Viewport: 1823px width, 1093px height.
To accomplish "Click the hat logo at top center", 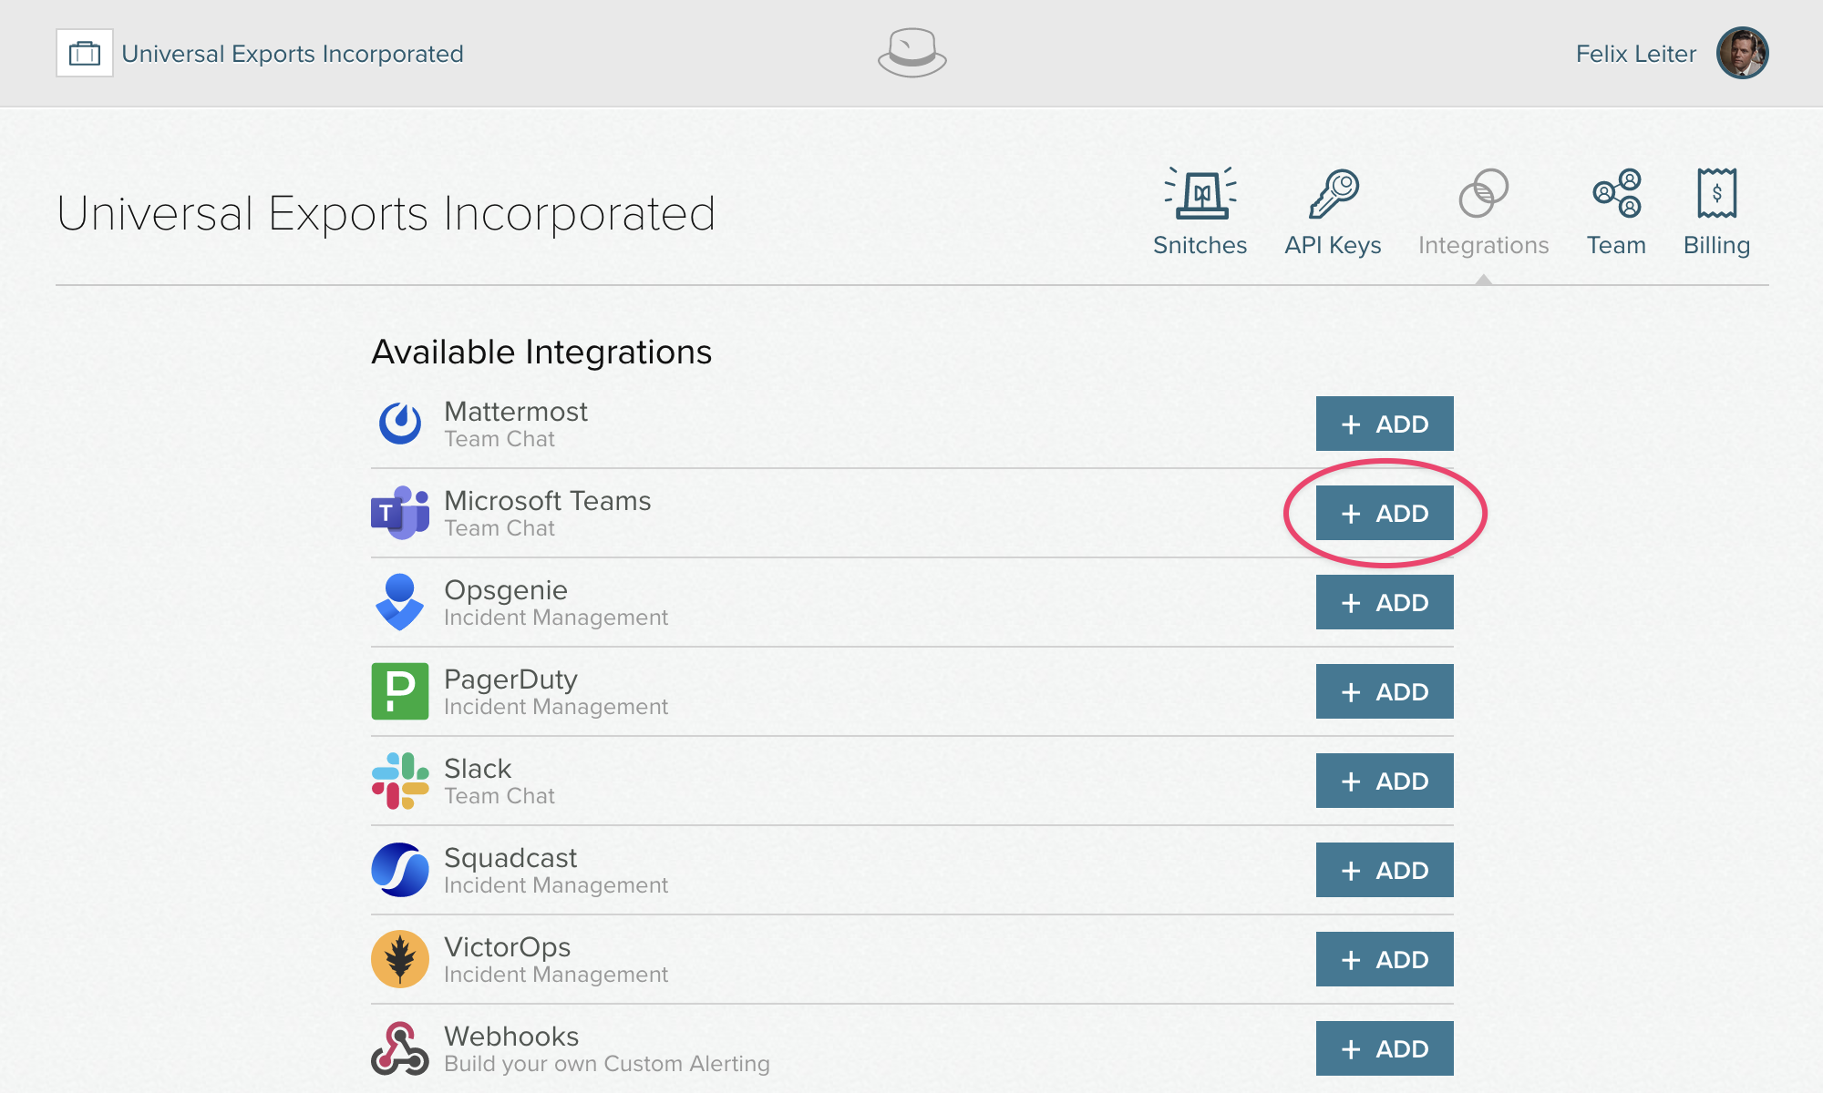I will [x=911, y=53].
